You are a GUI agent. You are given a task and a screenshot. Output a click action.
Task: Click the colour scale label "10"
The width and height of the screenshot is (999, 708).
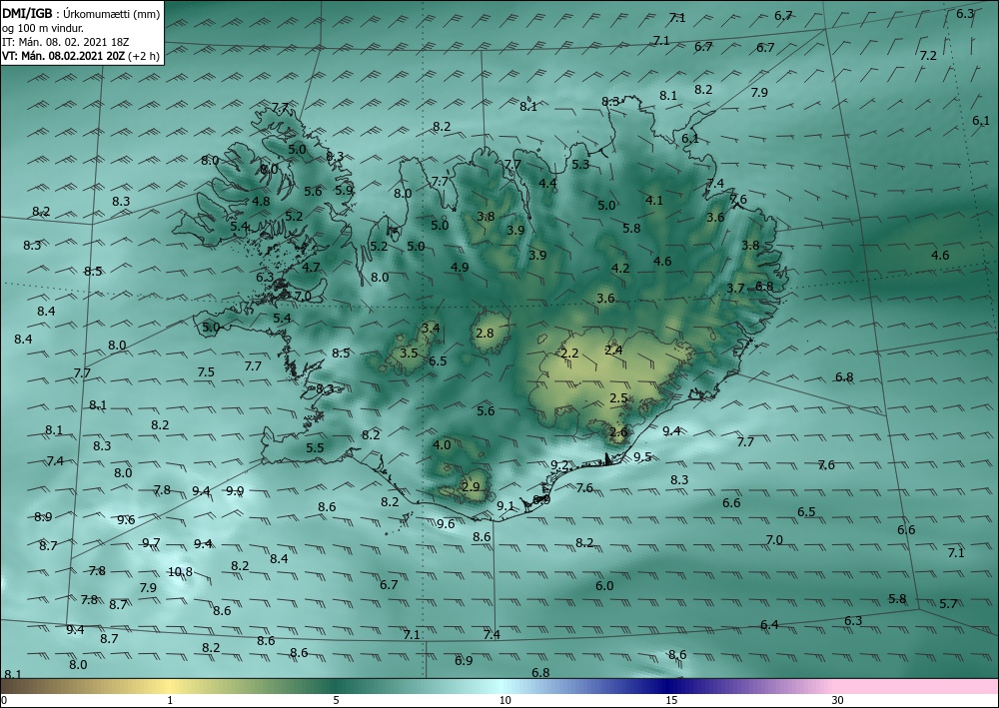(505, 700)
